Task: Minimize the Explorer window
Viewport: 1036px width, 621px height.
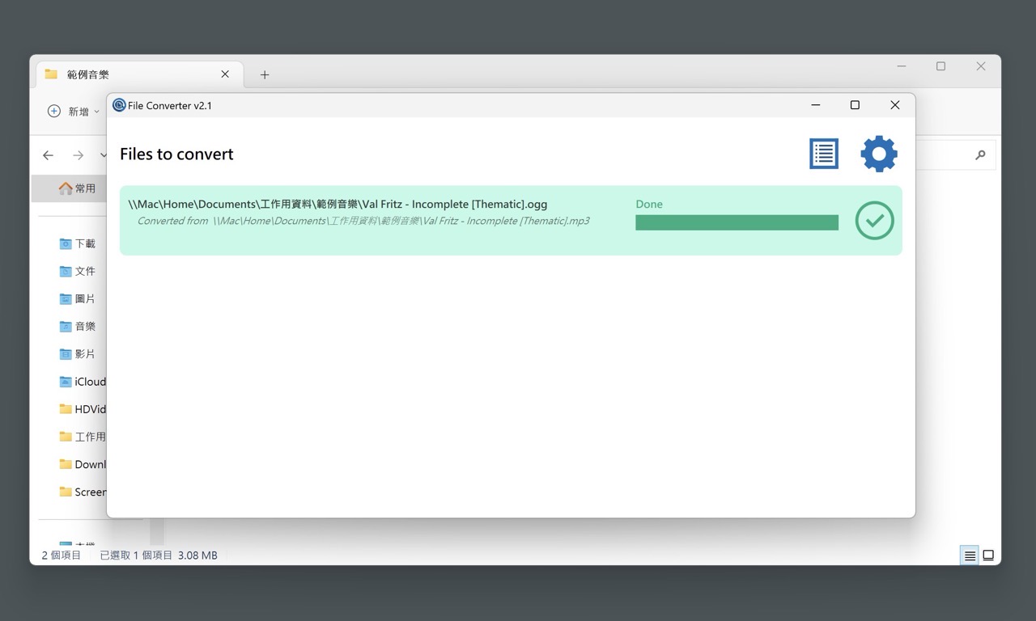Action: (x=901, y=66)
